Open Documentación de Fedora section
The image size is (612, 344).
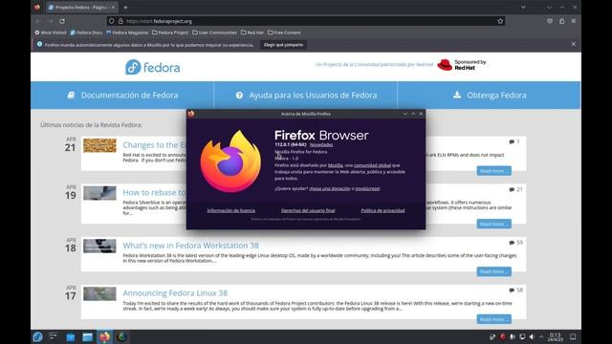pos(122,96)
